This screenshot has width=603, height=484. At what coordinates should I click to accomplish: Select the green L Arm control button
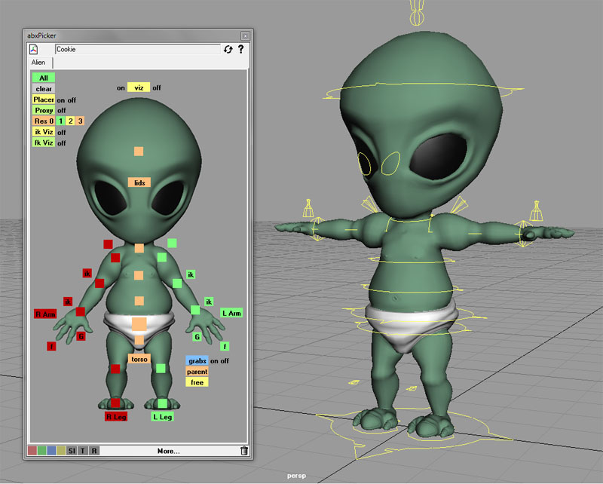point(231,313)
